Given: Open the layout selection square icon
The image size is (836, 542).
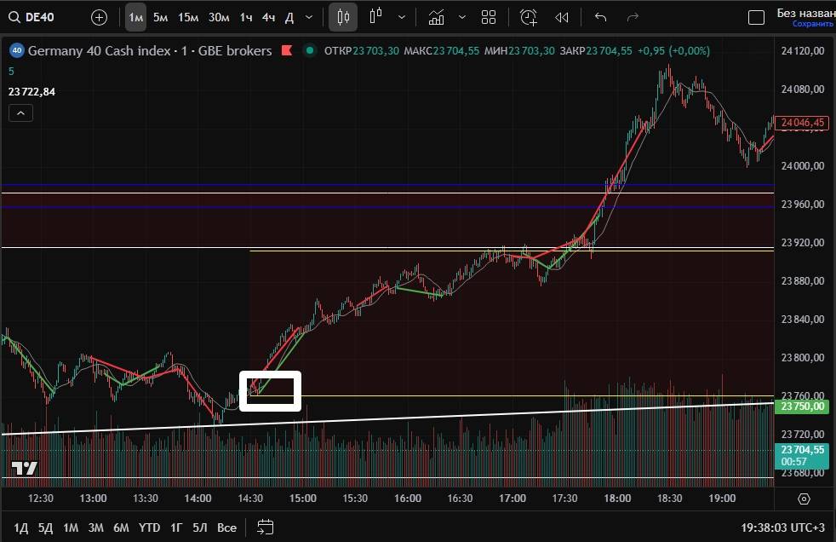Looking at the screenshot, I should click(x=756, y=17).
